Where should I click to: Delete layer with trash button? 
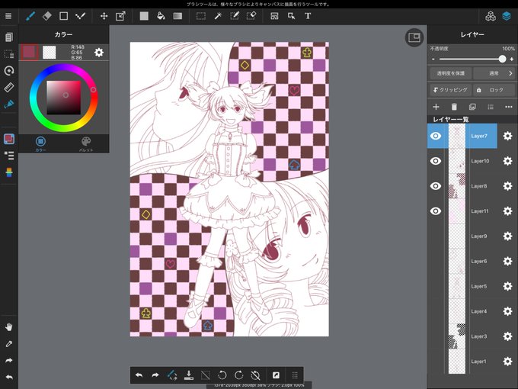[x=454, y=107]
